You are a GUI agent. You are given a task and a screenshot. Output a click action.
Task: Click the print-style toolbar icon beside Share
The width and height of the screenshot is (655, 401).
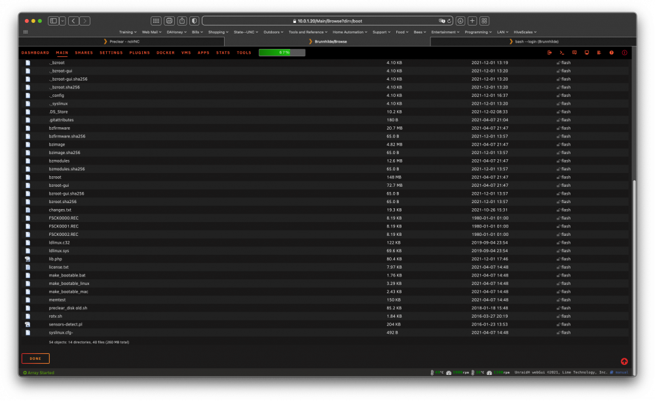coord(169,21)
